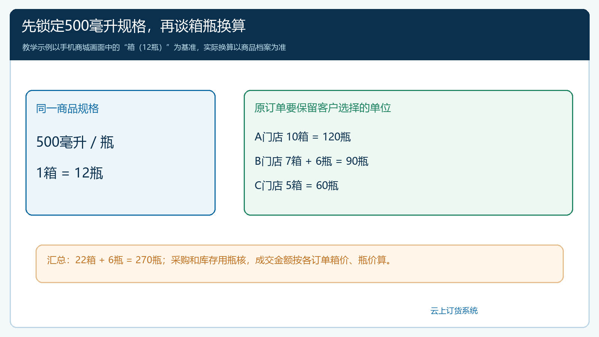Viewport: 599px width, 337px height.
Task: Click the line 1箱 = 12瓶
Action: (x=70, y=173)
